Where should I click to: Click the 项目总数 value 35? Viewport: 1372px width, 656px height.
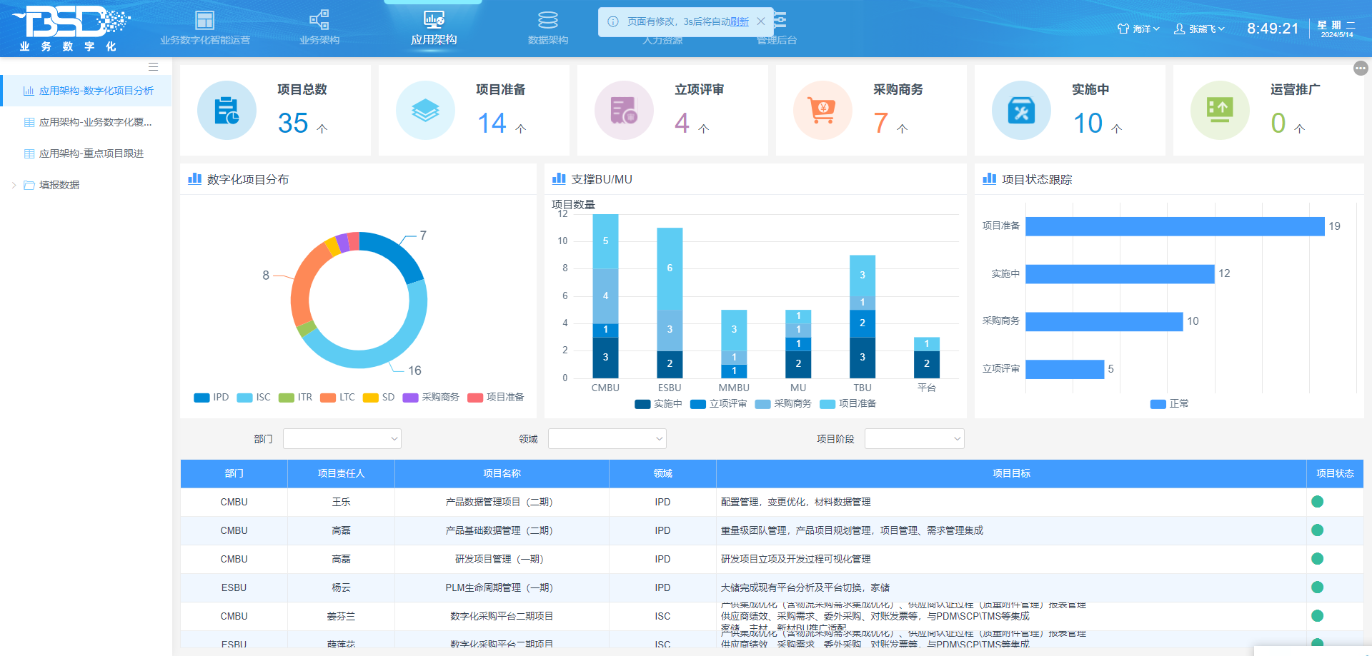click(x=293, y=123)
